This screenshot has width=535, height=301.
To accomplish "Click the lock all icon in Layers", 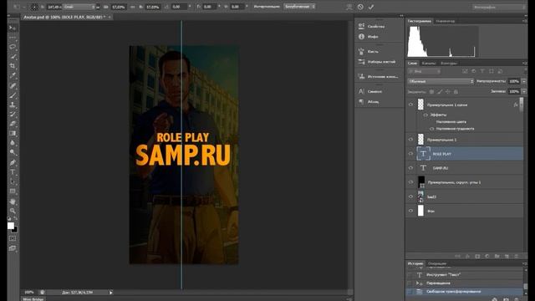I will click(x=456, y=92).
